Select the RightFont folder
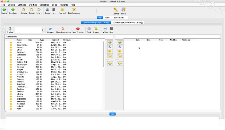Viewport: 225px width, 130px height. (x=21, y=84)
